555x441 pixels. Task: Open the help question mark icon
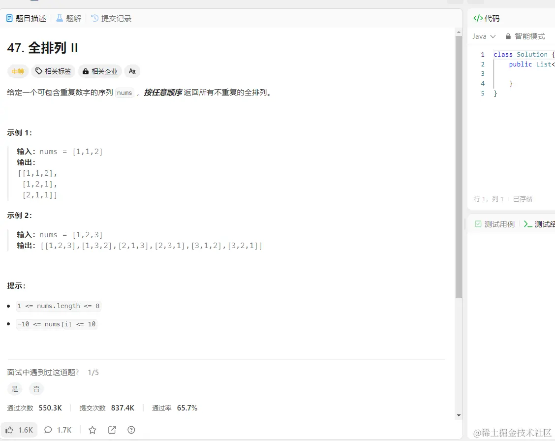pyautogui.click(x=131, y=430)
